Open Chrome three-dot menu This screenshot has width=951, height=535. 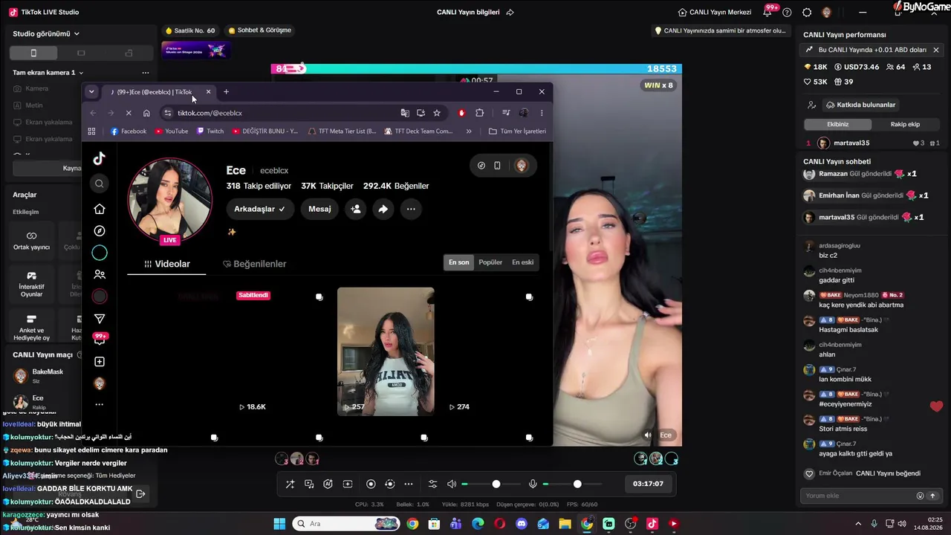542,113
